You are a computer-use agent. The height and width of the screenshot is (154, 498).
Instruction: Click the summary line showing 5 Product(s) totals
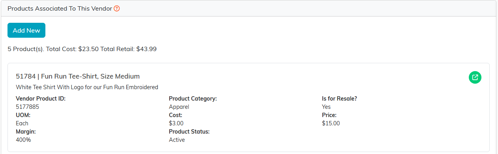[82, 49]
